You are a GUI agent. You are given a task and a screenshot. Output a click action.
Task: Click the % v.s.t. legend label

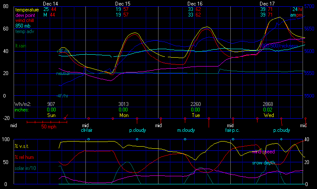[23, 146]
